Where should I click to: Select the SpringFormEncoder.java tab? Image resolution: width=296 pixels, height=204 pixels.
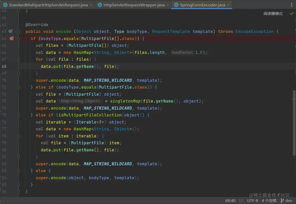coord(202,5)
